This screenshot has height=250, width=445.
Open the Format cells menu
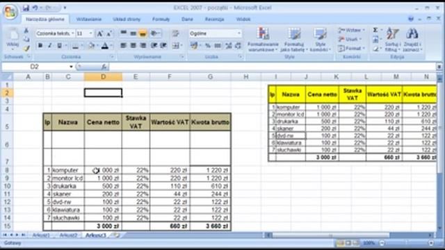pyautogui.click(x=351, y=49)
